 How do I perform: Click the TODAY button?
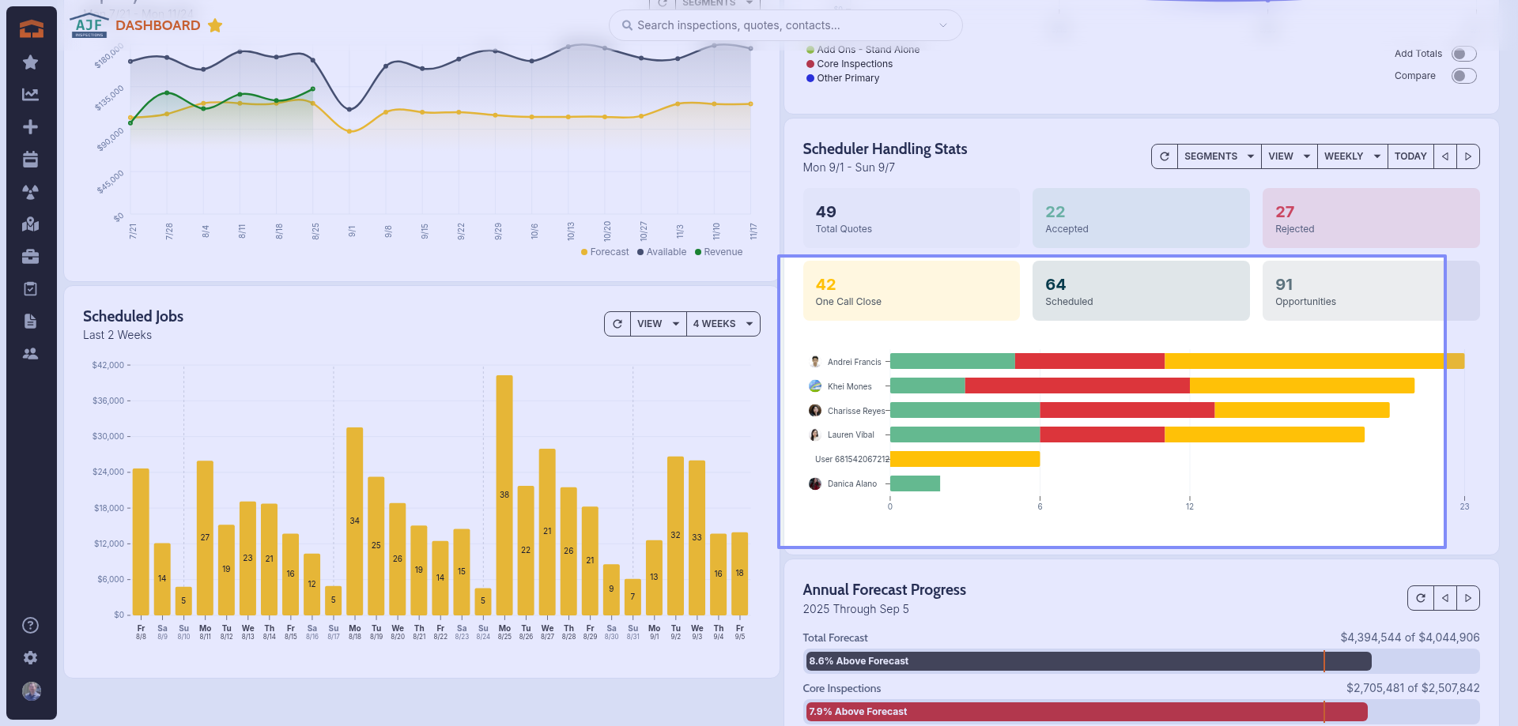click(1410, 156)
